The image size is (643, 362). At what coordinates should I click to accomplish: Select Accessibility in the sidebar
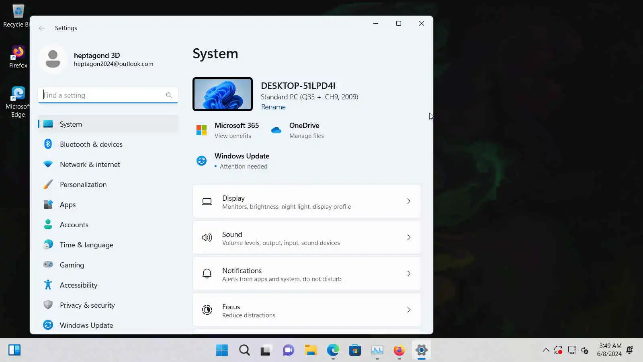(x=108, y=285)
